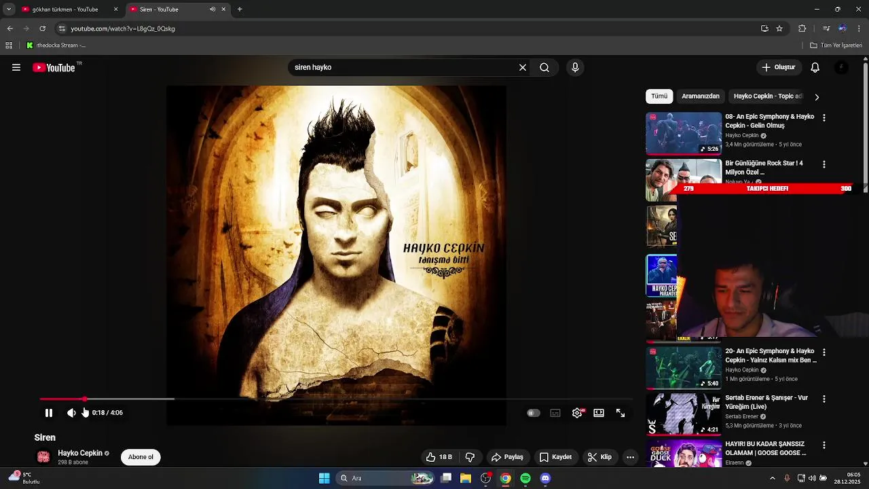Bookmark this page with star
This screenshot has height=489, width=869.
pyautogui.click(x=779, y=29)
